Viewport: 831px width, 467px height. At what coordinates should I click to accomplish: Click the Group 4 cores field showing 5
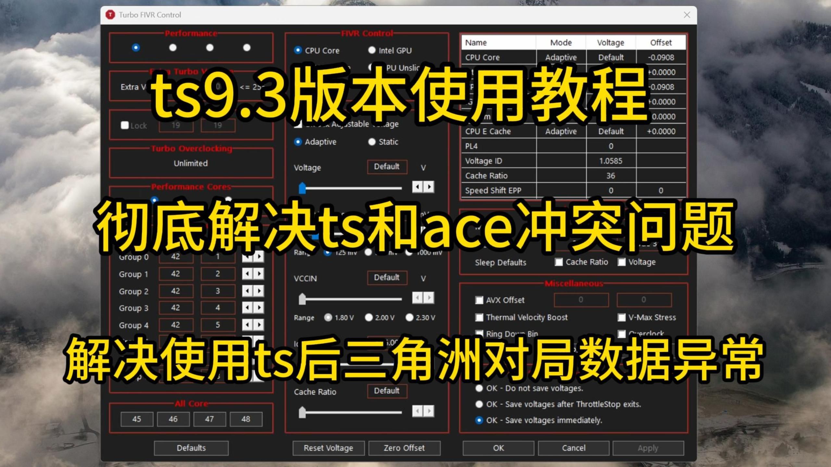[218, 325]
